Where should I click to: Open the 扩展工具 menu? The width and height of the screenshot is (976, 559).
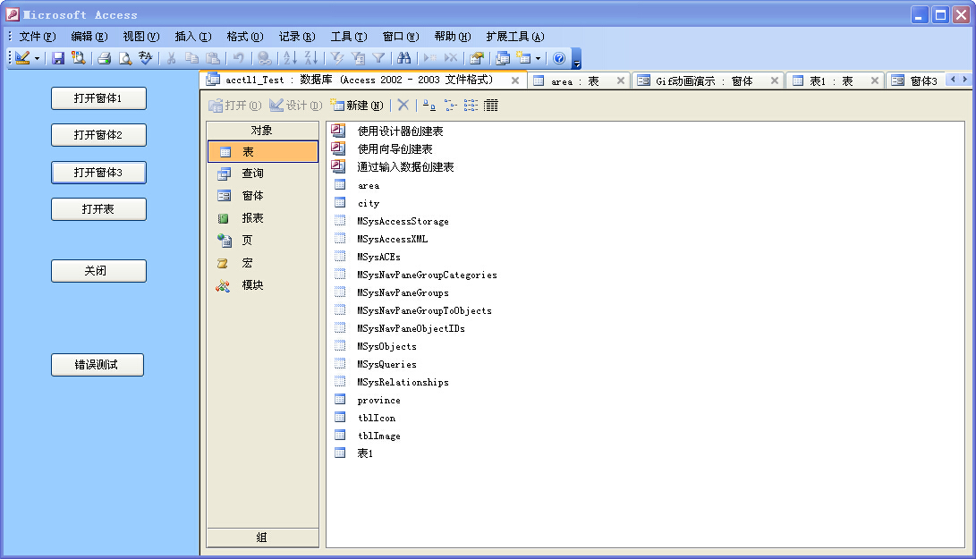pyautogui.click(x=514, y=37)
